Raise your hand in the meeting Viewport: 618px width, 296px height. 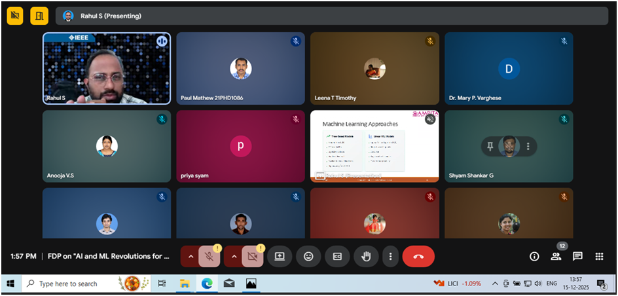[x=366, y=256]
